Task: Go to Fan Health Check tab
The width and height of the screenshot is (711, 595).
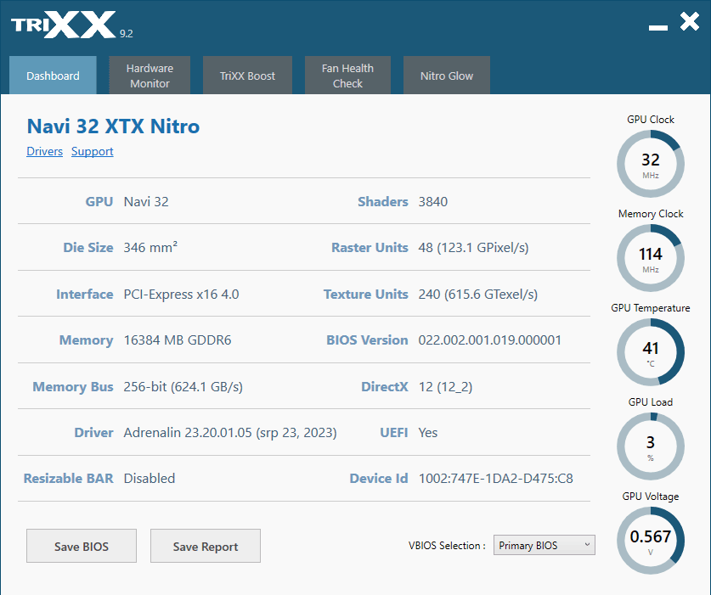Action: point(347,76)
